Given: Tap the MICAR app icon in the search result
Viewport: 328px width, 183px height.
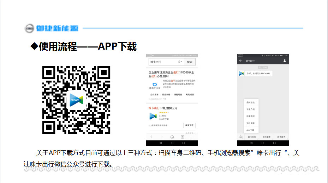Looking at the screenshot, I should pos(153,116).
